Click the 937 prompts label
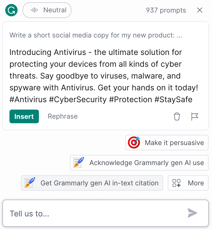This screenshot has height=229, width=212. [166, 10]
